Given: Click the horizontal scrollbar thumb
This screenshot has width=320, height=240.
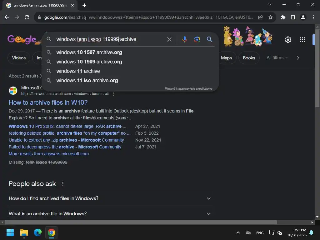Looking at the screenshot, I should (x=141, y=222).
